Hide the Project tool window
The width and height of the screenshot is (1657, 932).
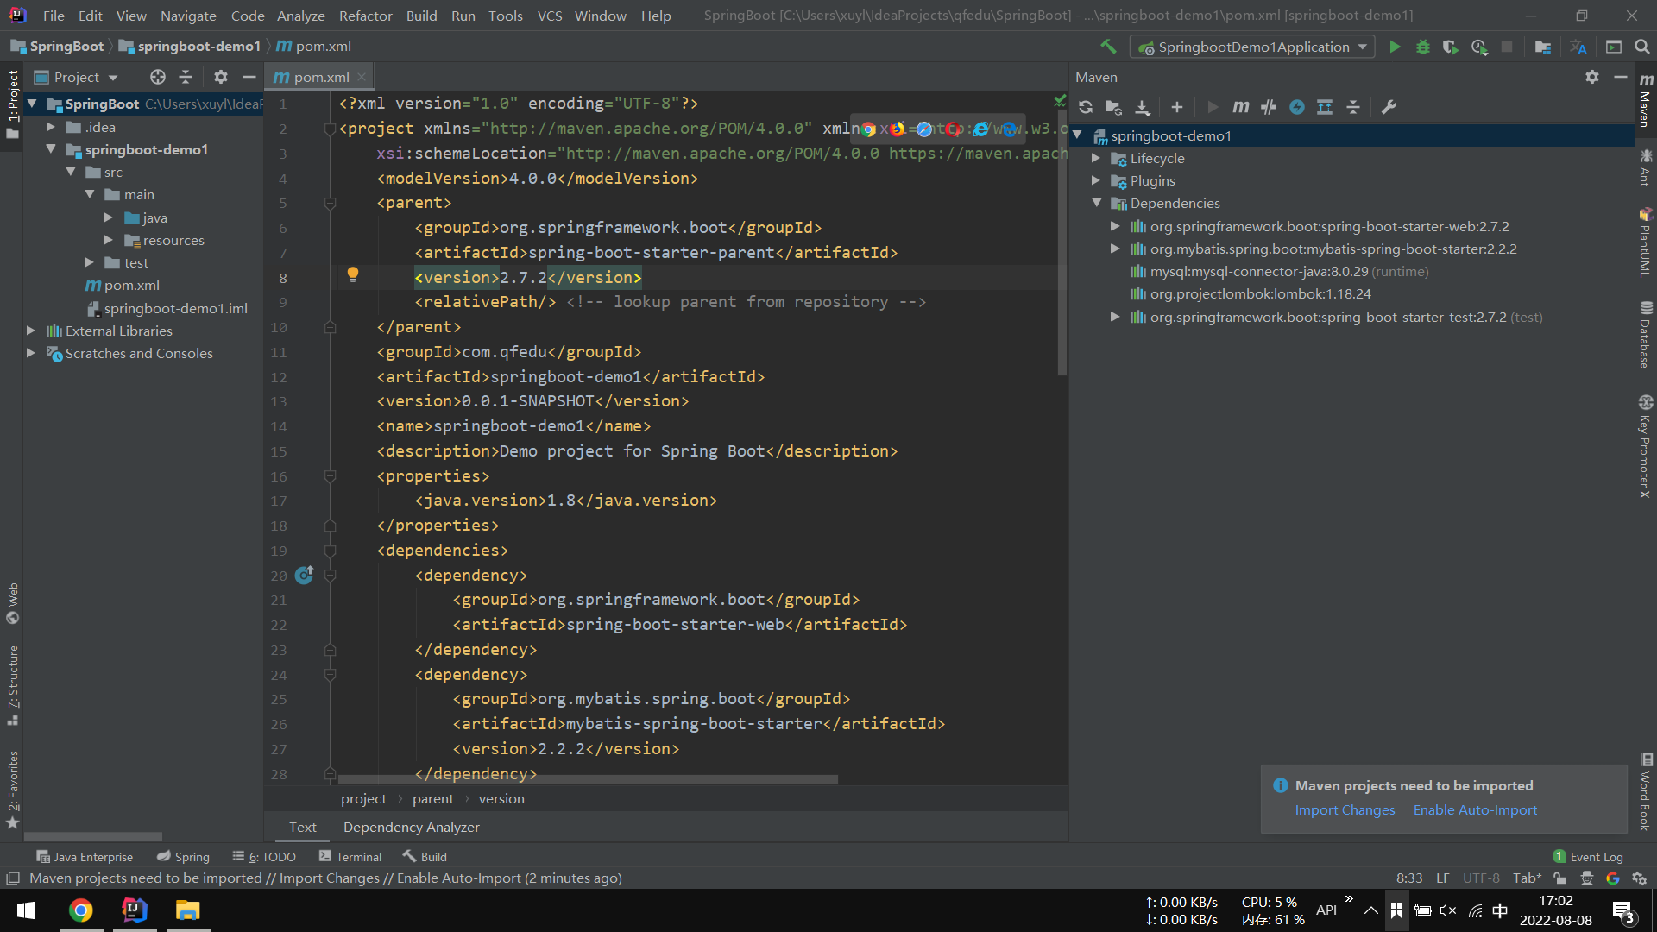point(249,77)
